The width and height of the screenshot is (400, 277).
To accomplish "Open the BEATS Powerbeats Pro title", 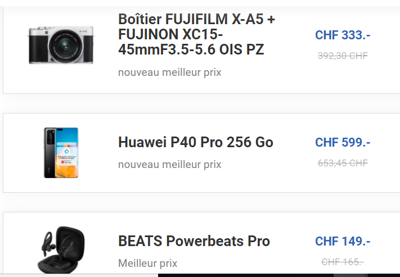I will click(194, 241).
